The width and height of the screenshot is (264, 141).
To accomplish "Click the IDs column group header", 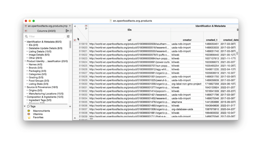I will tap(129, 30).
